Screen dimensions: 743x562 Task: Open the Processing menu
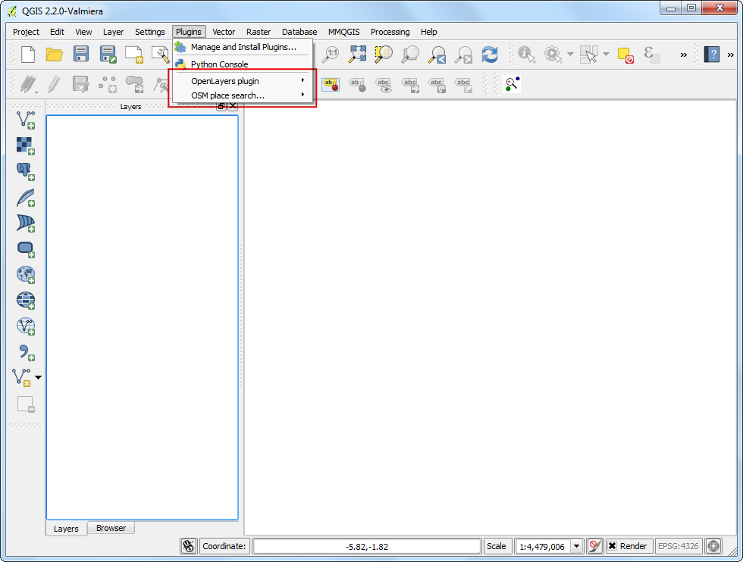(x=390, y=32)
